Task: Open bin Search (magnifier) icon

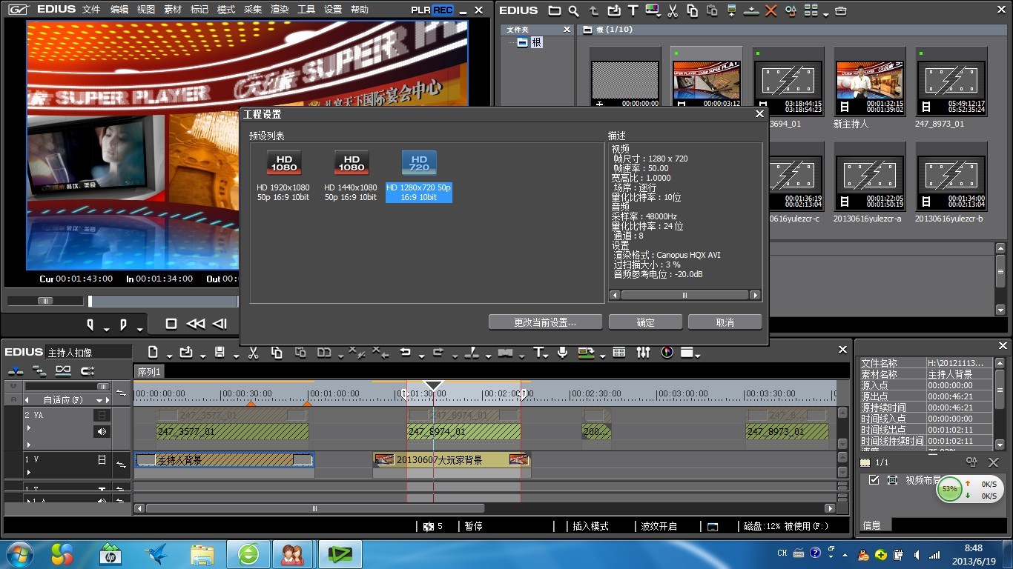Action: (573, 10)
